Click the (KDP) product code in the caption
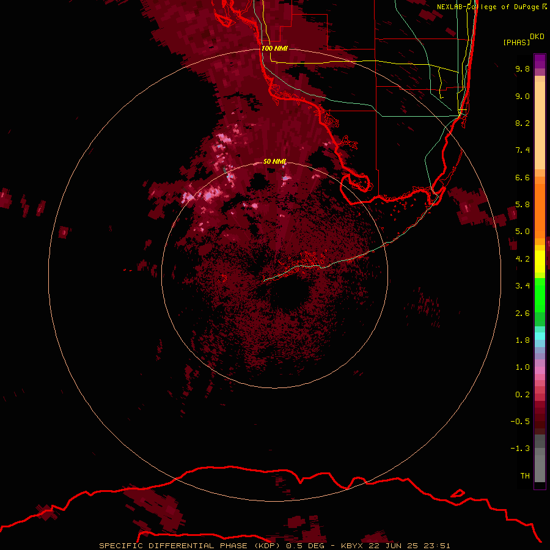 tap(267, 546)
